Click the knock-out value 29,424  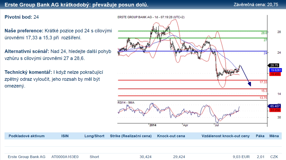tap(179, 157)
